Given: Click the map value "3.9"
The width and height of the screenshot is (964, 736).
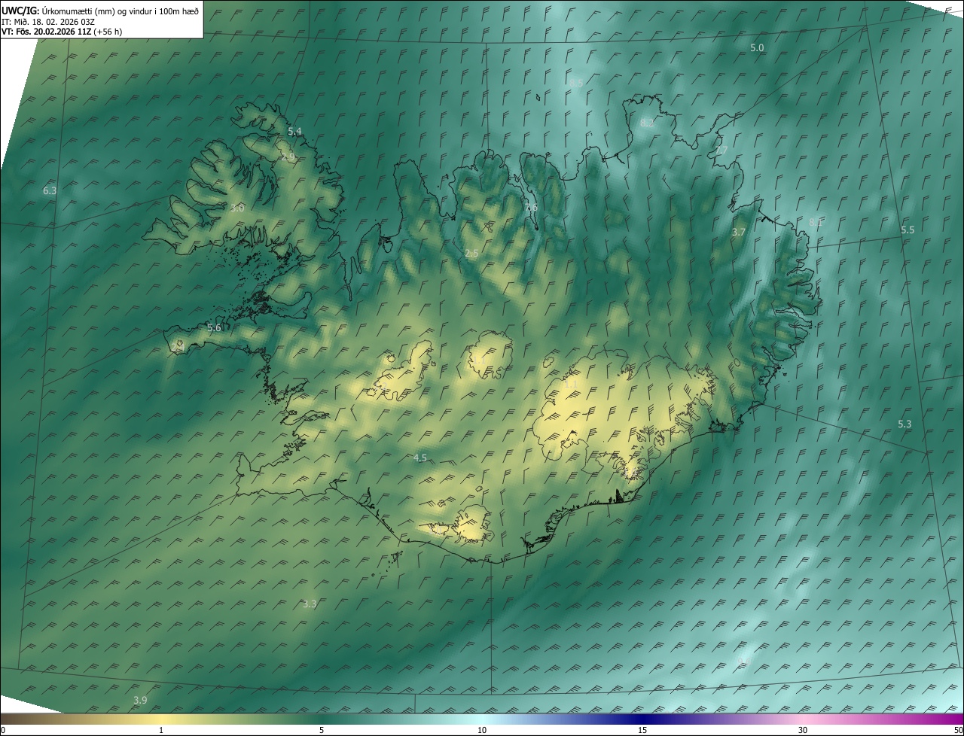Looking at the screenshot, I should (140, 700).
